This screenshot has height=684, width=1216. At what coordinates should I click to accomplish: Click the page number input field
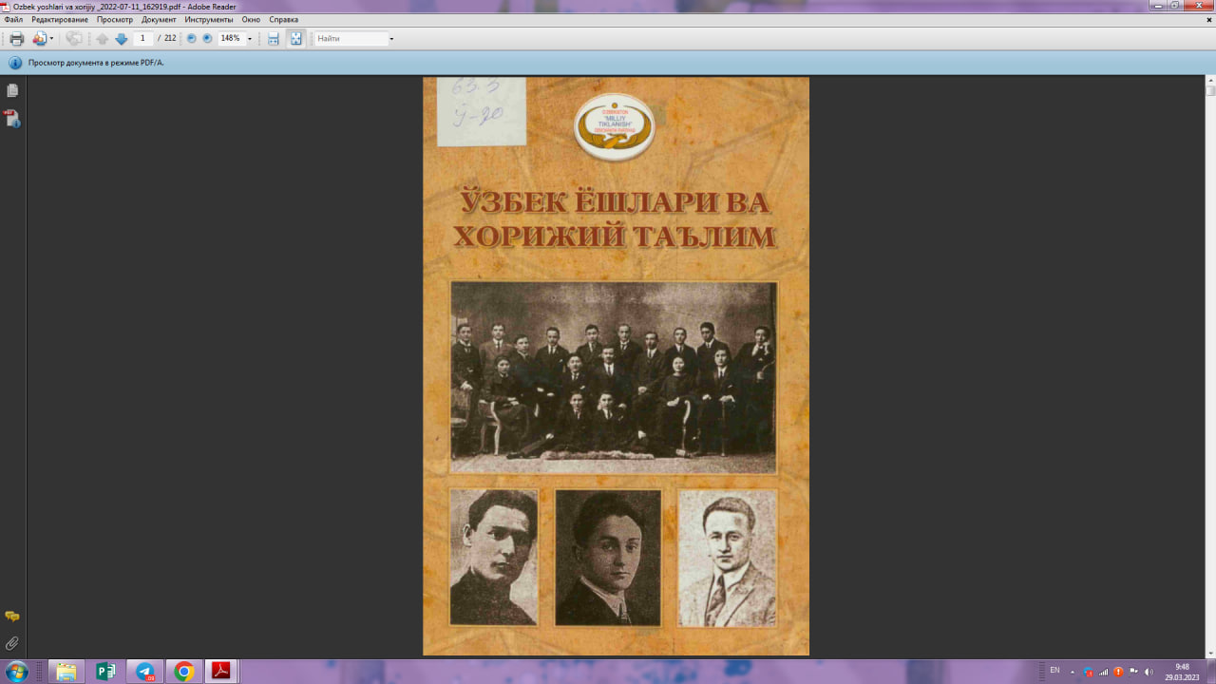(x=142, y=39)
